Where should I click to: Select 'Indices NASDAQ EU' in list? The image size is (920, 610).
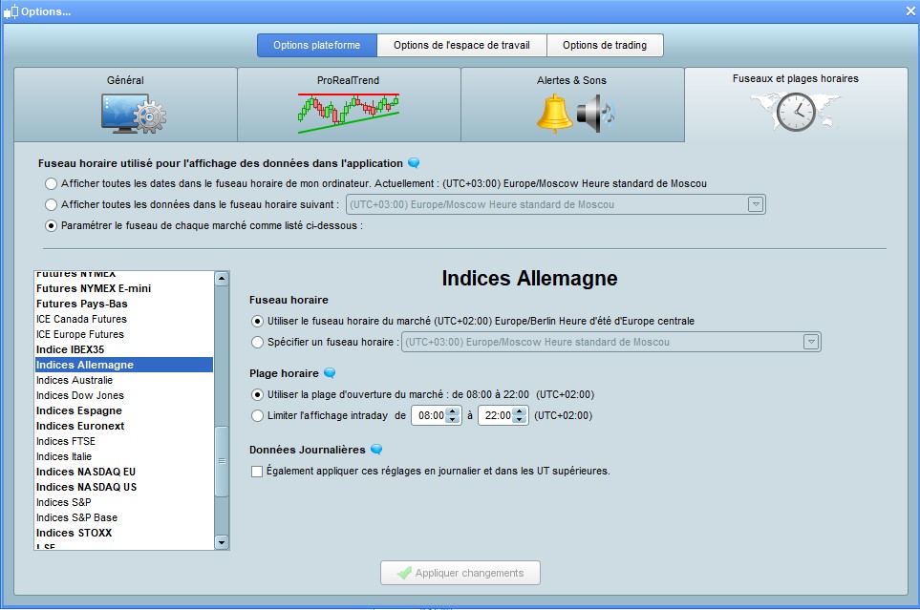[124, 472]
